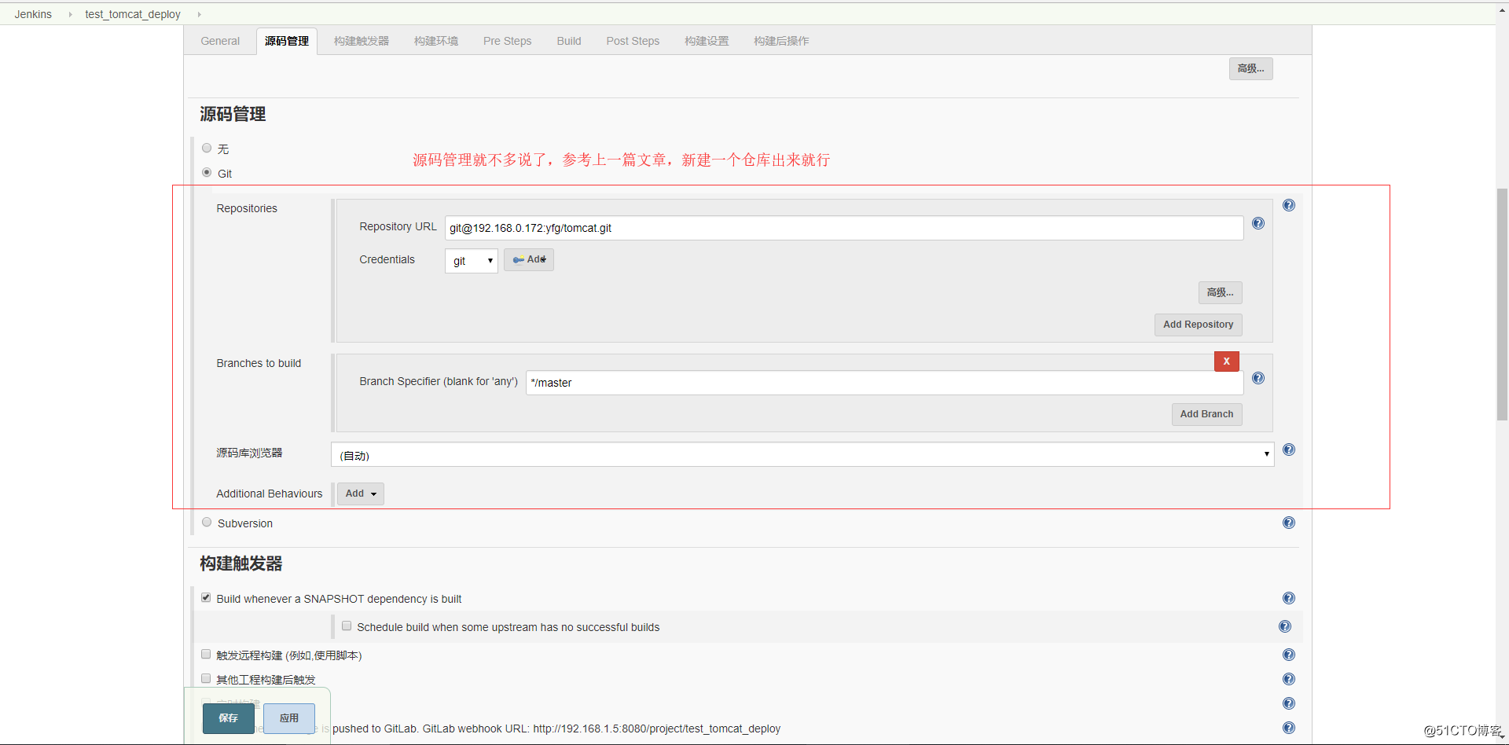
Task: Click the page vertical scrollbar thumb
Action: point(1502,305)
